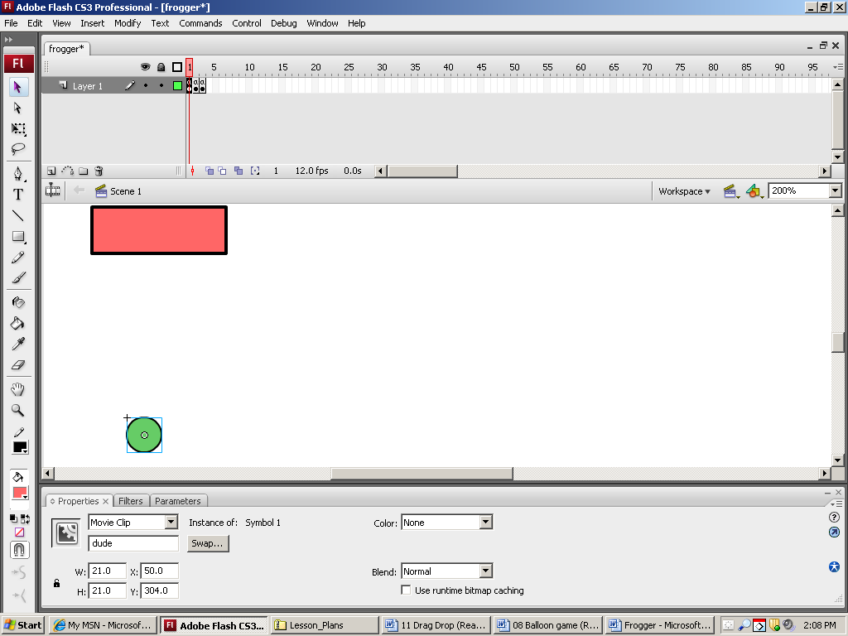Switch to the Filters tab

coord(131,501)
